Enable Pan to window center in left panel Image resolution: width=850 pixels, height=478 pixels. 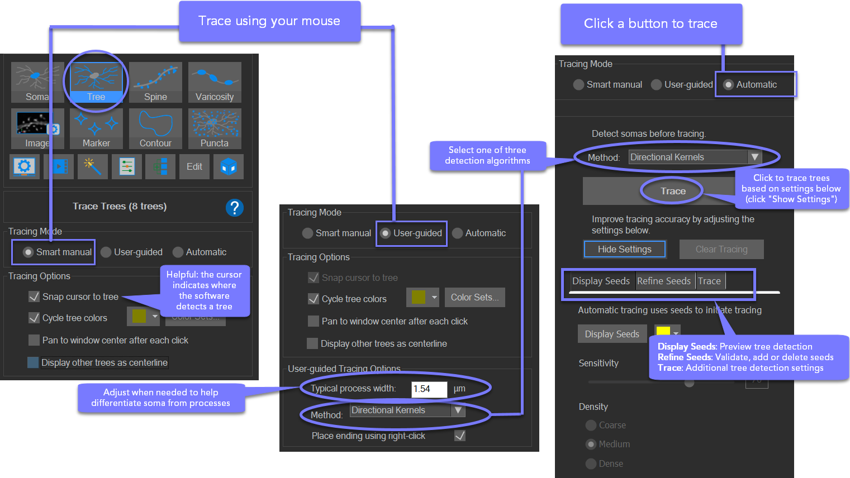pyautogui.click(x=34, y=340)
